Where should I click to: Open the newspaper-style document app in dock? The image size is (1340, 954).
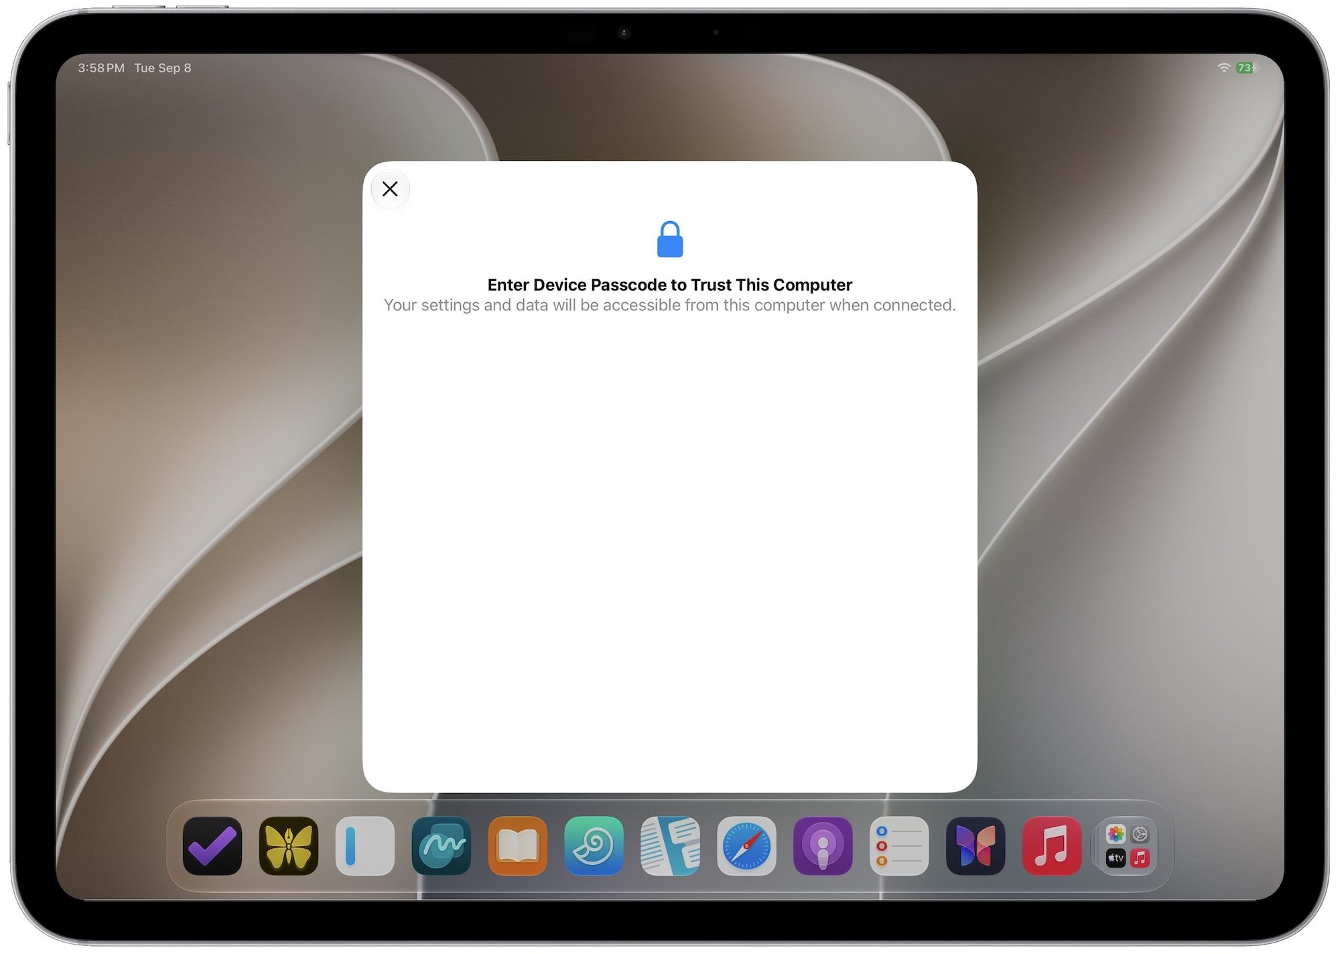(671, 846)
